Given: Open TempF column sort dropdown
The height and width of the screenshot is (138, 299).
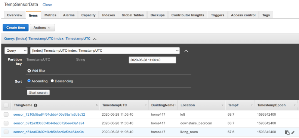Looking at the screenshot, I should coord(252,105).
